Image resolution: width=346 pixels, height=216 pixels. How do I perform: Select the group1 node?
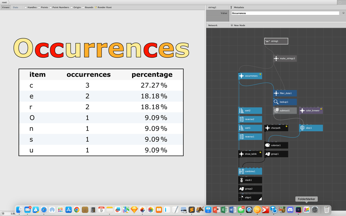[276, 154]
